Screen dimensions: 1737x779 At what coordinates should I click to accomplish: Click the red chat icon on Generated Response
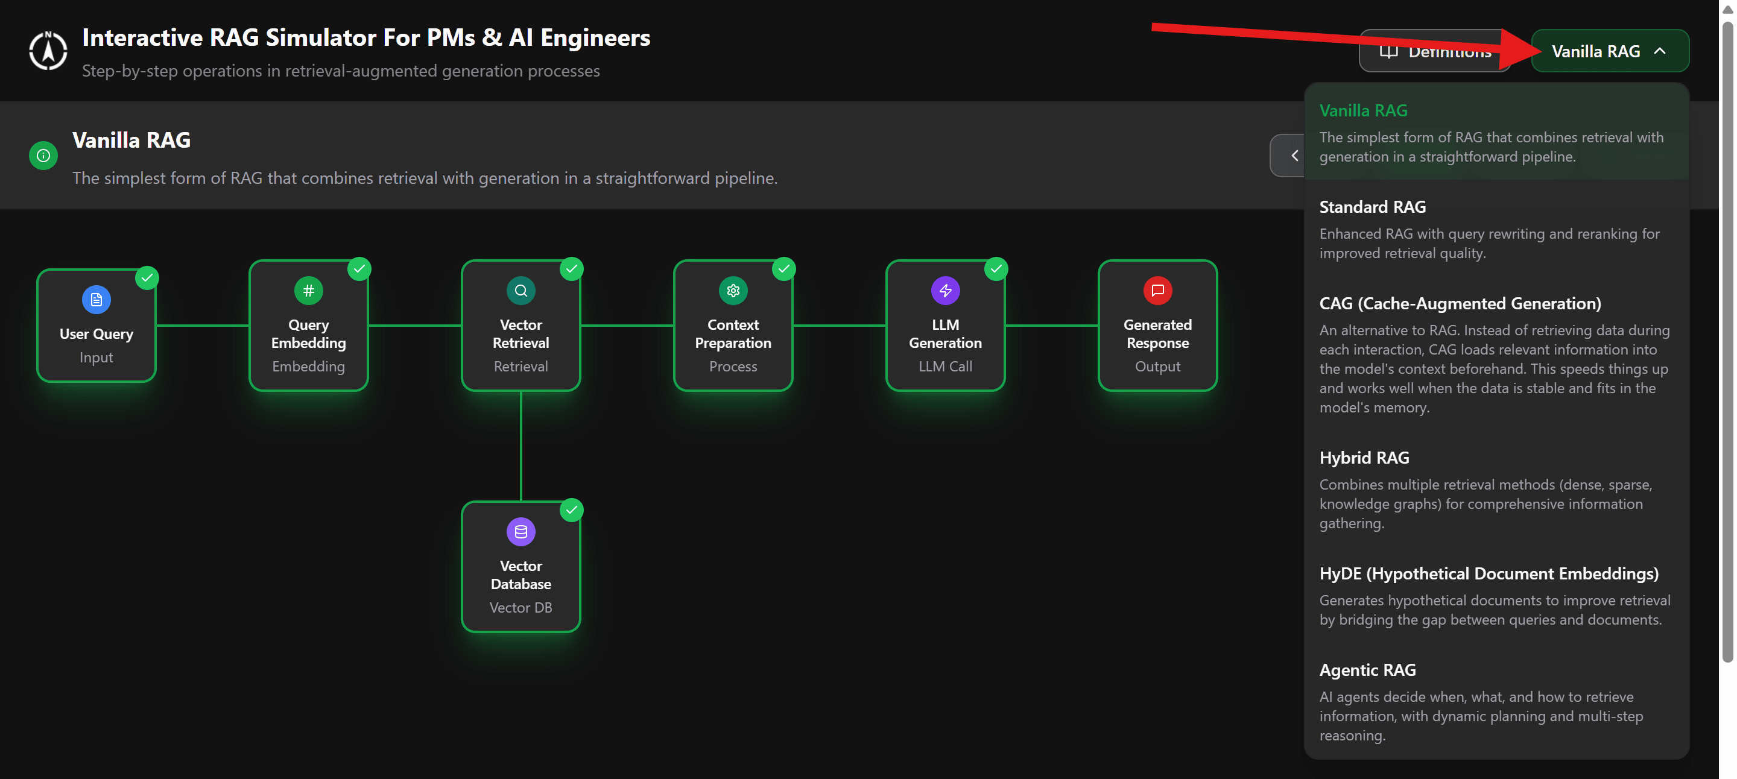[1157, 291]
